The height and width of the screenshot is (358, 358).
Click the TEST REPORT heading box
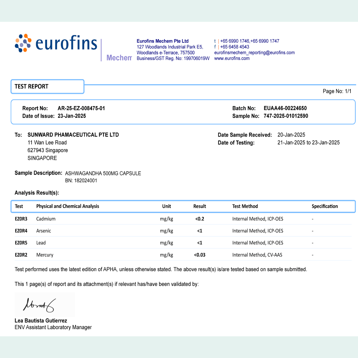point(47,87)
